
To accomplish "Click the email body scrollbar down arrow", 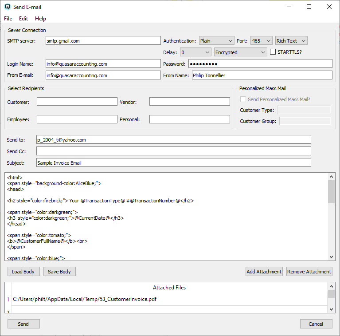I will pyautogui.click(x=331, y=257).
